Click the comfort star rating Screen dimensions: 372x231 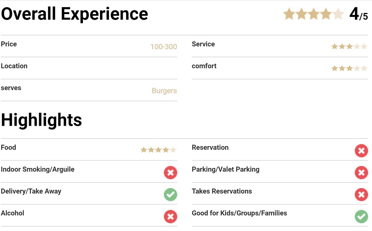coord(349,69)
